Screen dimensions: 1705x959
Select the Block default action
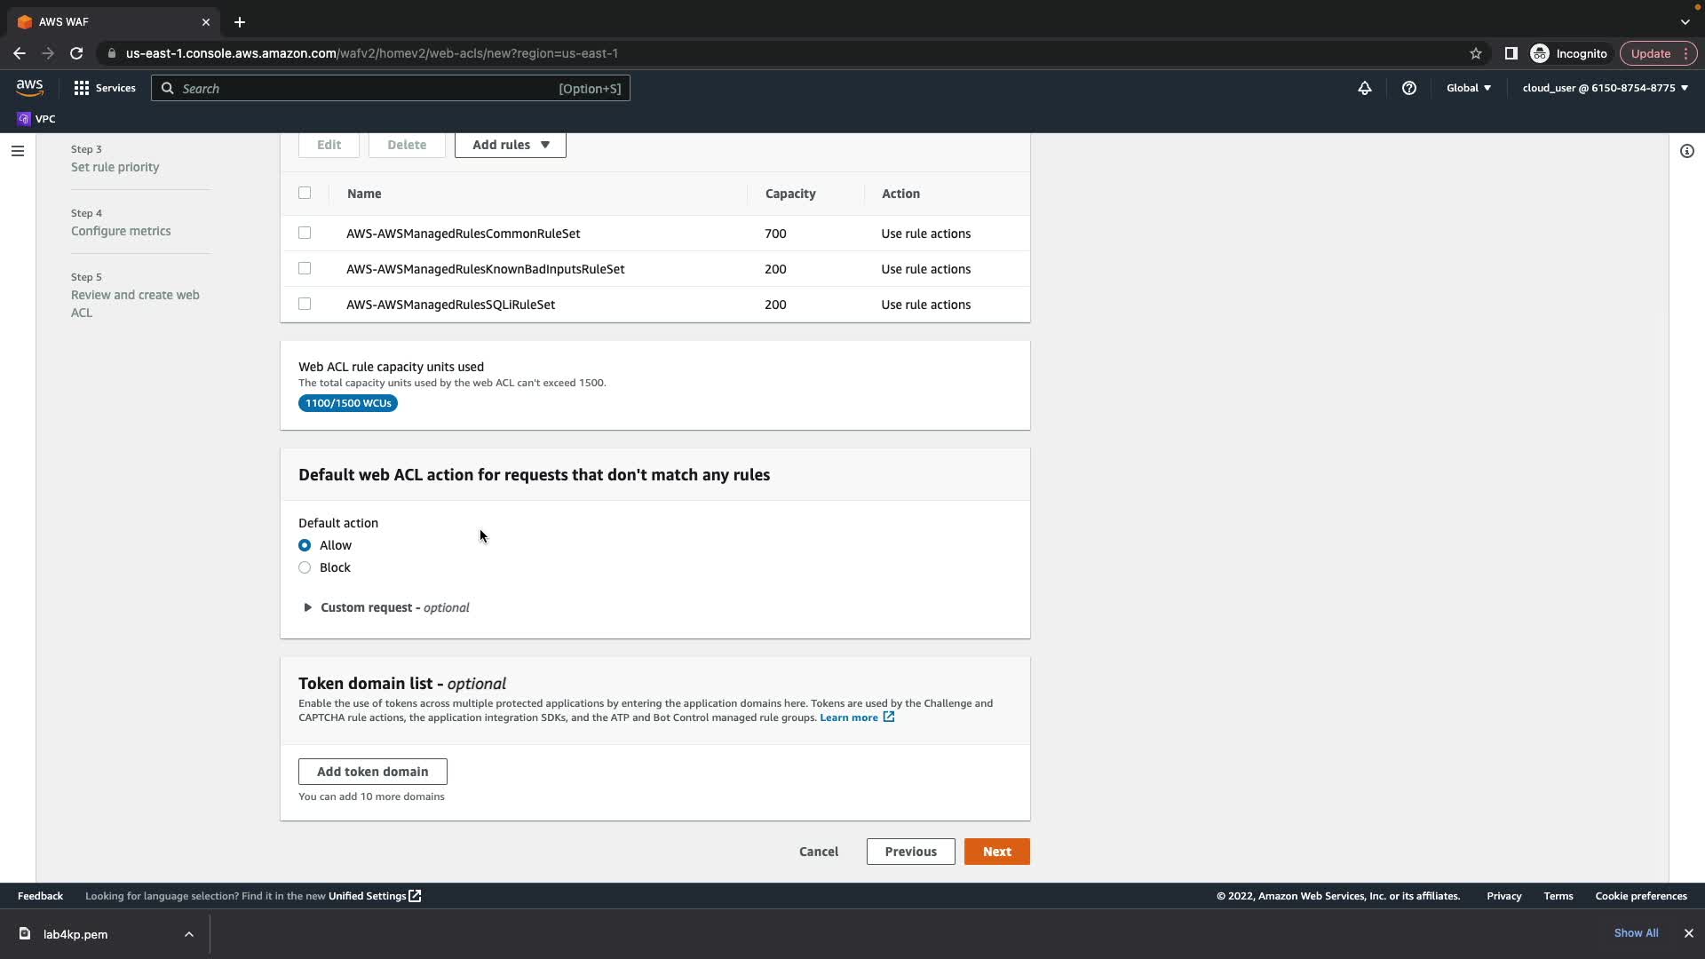pos(305,567)
